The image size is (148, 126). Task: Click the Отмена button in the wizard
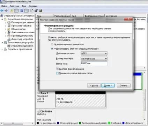click(124, 86)
